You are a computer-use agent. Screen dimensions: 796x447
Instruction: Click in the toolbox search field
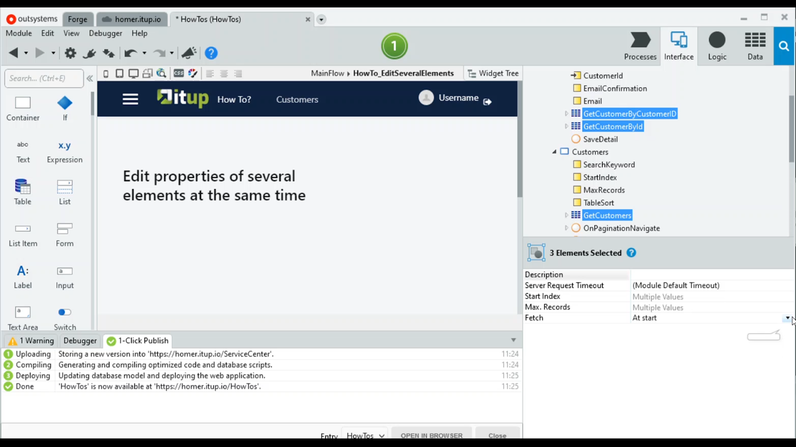(x=44, y=78)
